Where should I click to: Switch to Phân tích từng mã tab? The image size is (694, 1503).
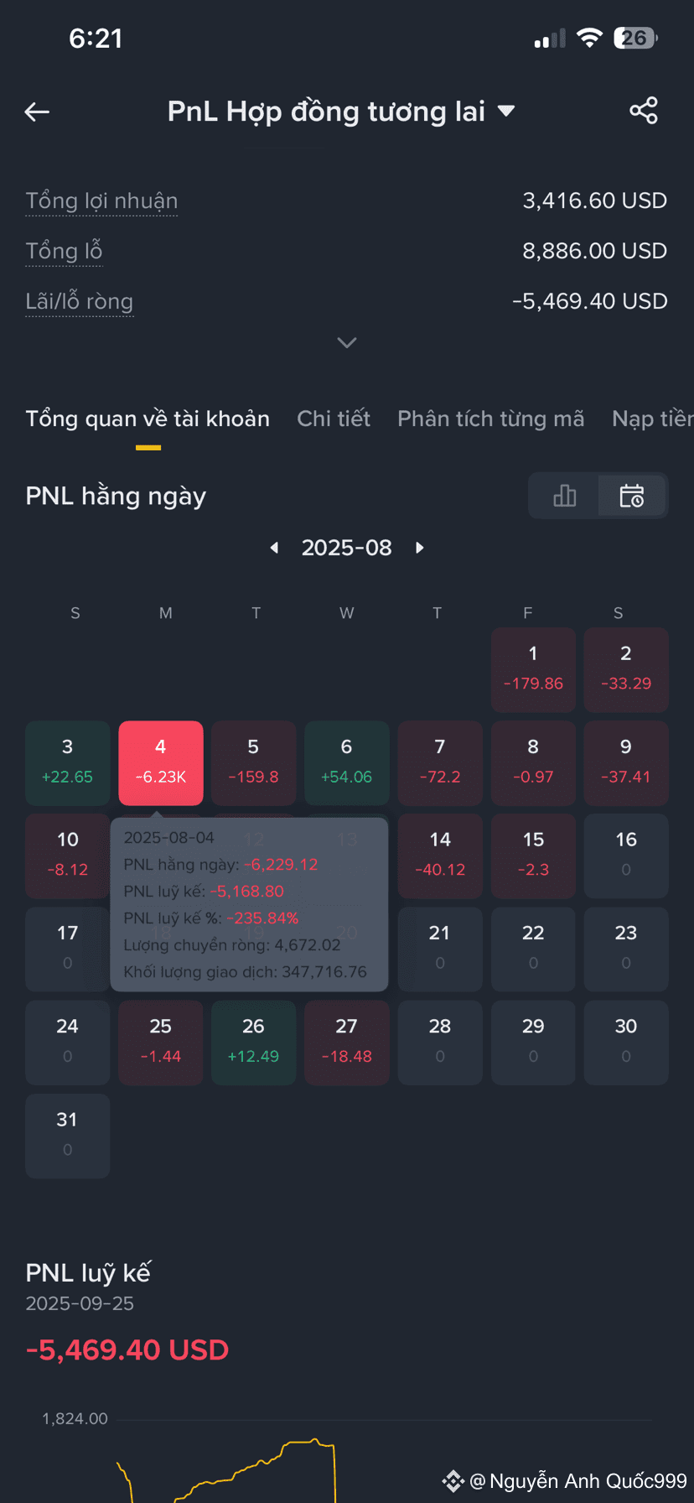point(491,419)
